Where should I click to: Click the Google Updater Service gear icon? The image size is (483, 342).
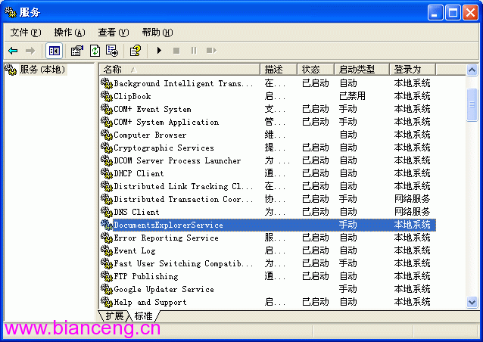[107, 289]
